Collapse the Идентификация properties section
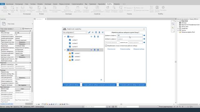The height and width of the screenshot is (112, 200). click(x=30, y=87)
